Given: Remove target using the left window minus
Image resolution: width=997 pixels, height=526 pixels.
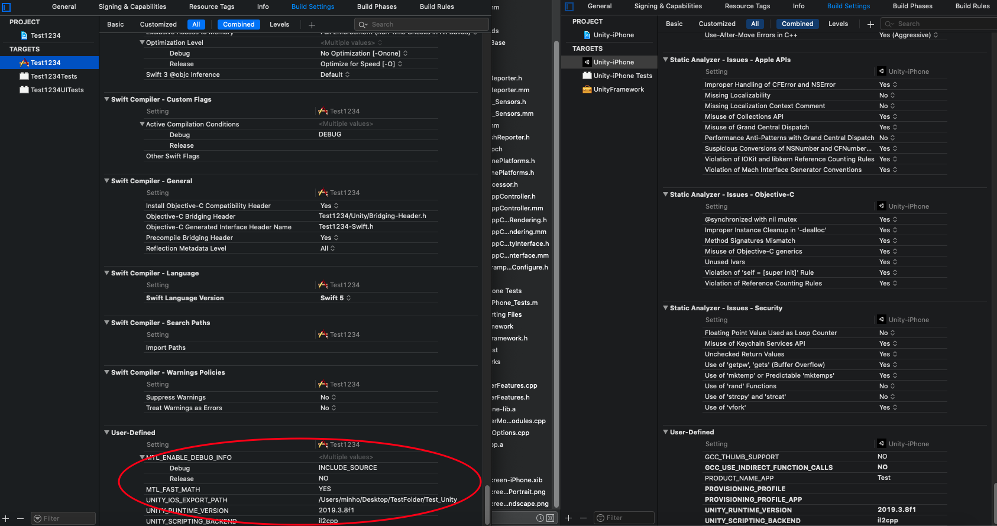Looking at the screenshot, I should coord(20,518).
